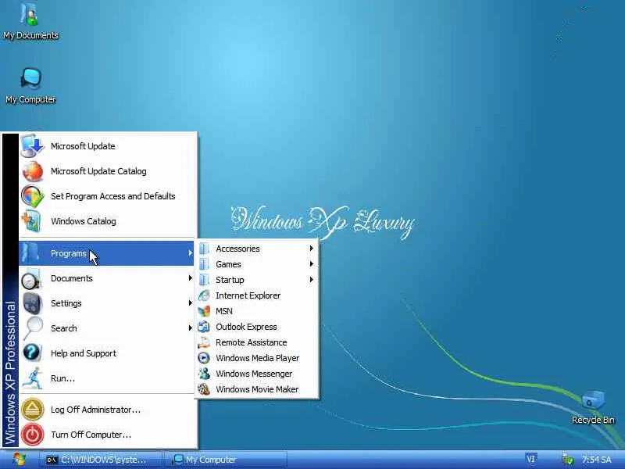
Task: Select the Windows Catalog menu entry text
Action: (84, 221)
